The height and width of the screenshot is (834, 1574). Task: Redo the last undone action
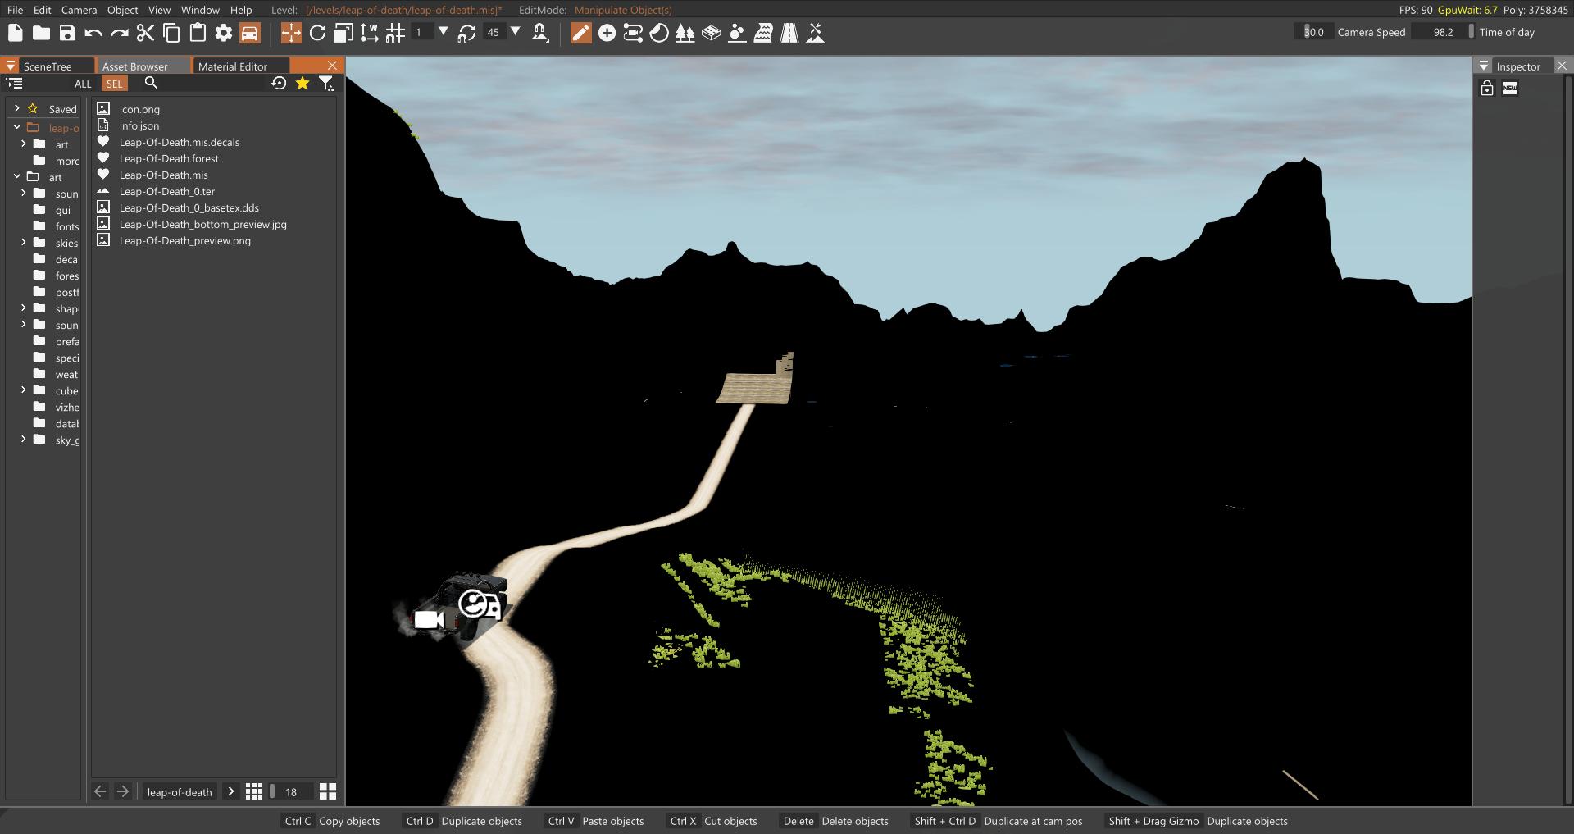120,33
